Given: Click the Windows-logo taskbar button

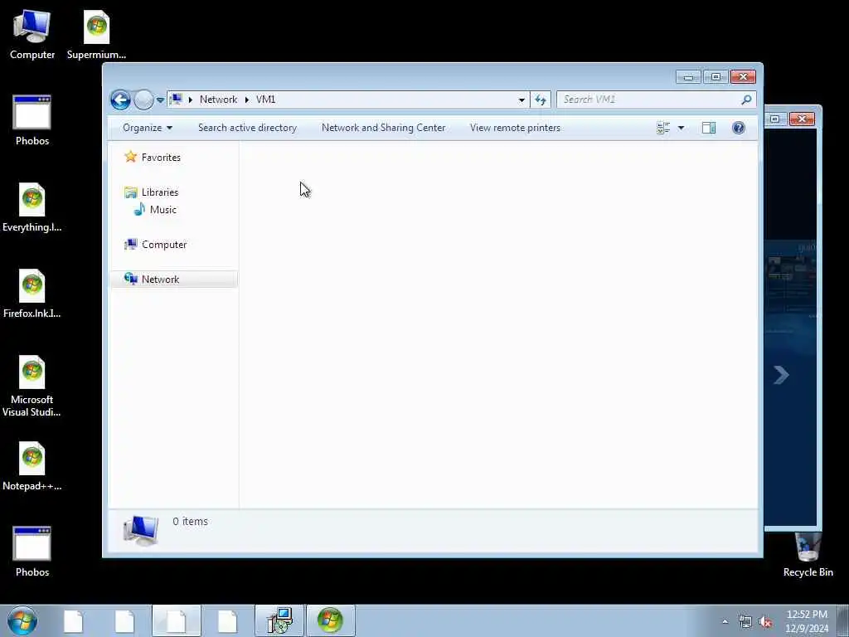Looking at the screenshot, I should 330,620.
